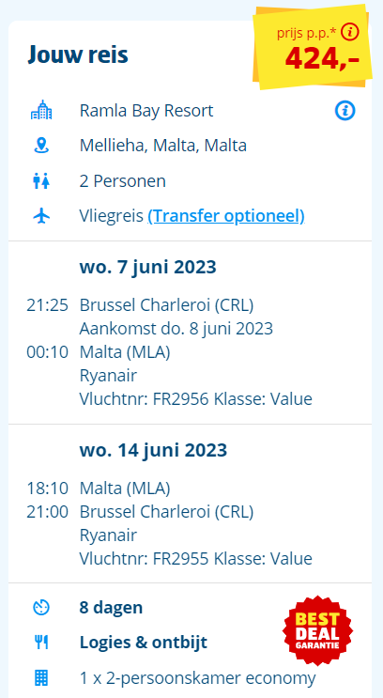Image resolution: width=383 pixels, height=698 pixels.
Task: Click the hotel building icon
Action: [x=41, y=110]
